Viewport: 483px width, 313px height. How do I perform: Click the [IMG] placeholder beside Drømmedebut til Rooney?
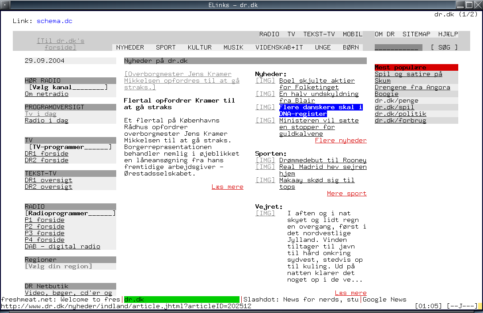[x=265, y=160]
